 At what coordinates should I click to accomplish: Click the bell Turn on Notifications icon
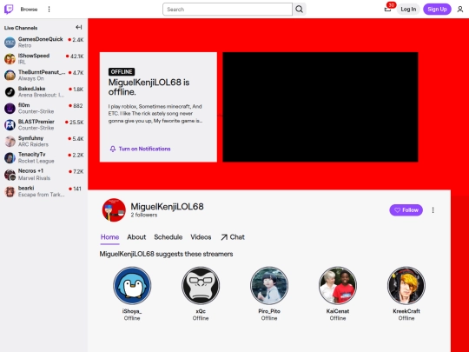pos(113,149)
